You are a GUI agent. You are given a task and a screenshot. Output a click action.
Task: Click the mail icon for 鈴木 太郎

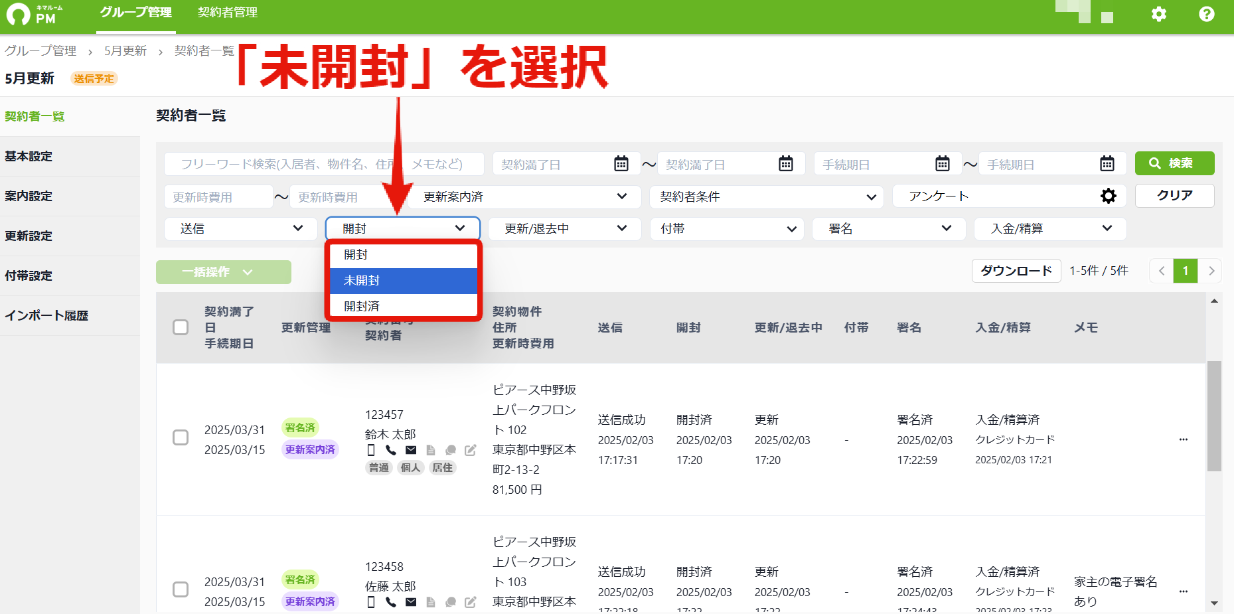click(411, 450)
